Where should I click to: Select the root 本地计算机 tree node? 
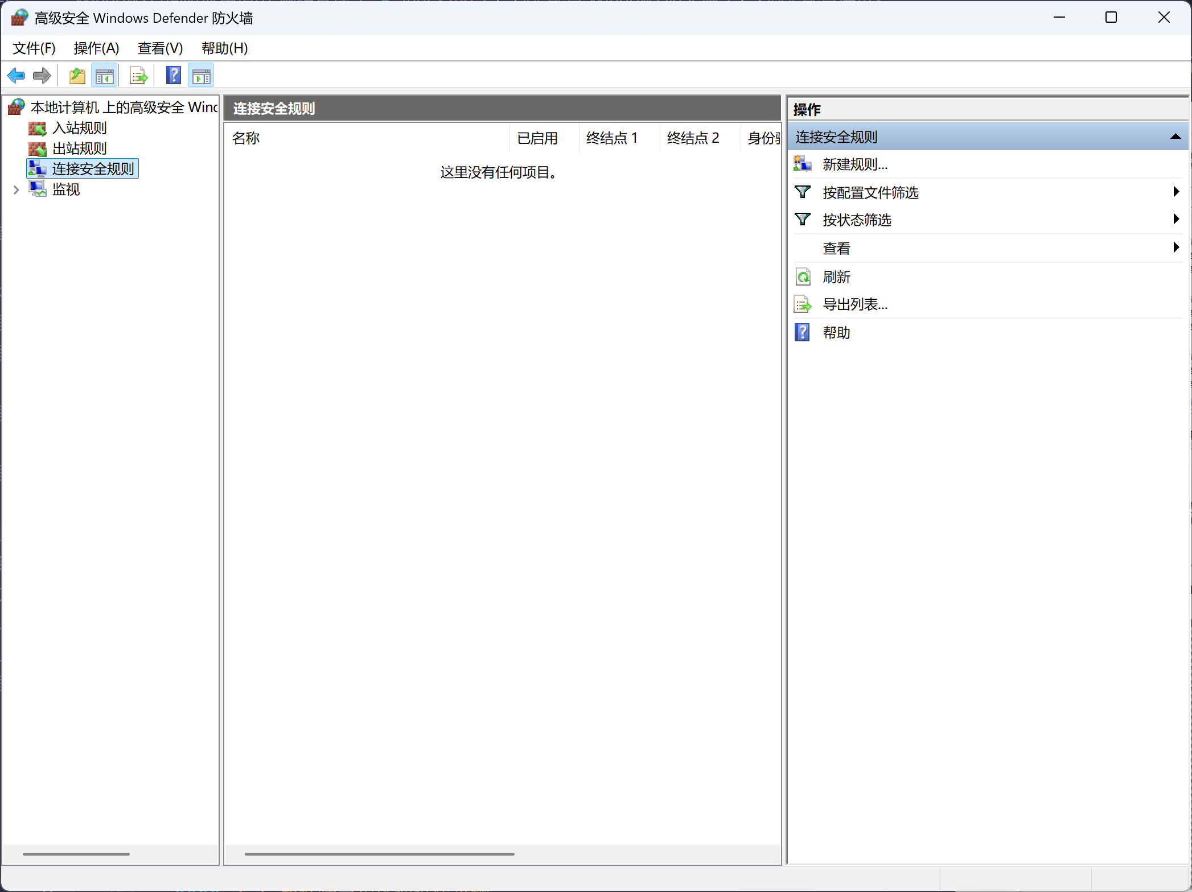[124, 107]
